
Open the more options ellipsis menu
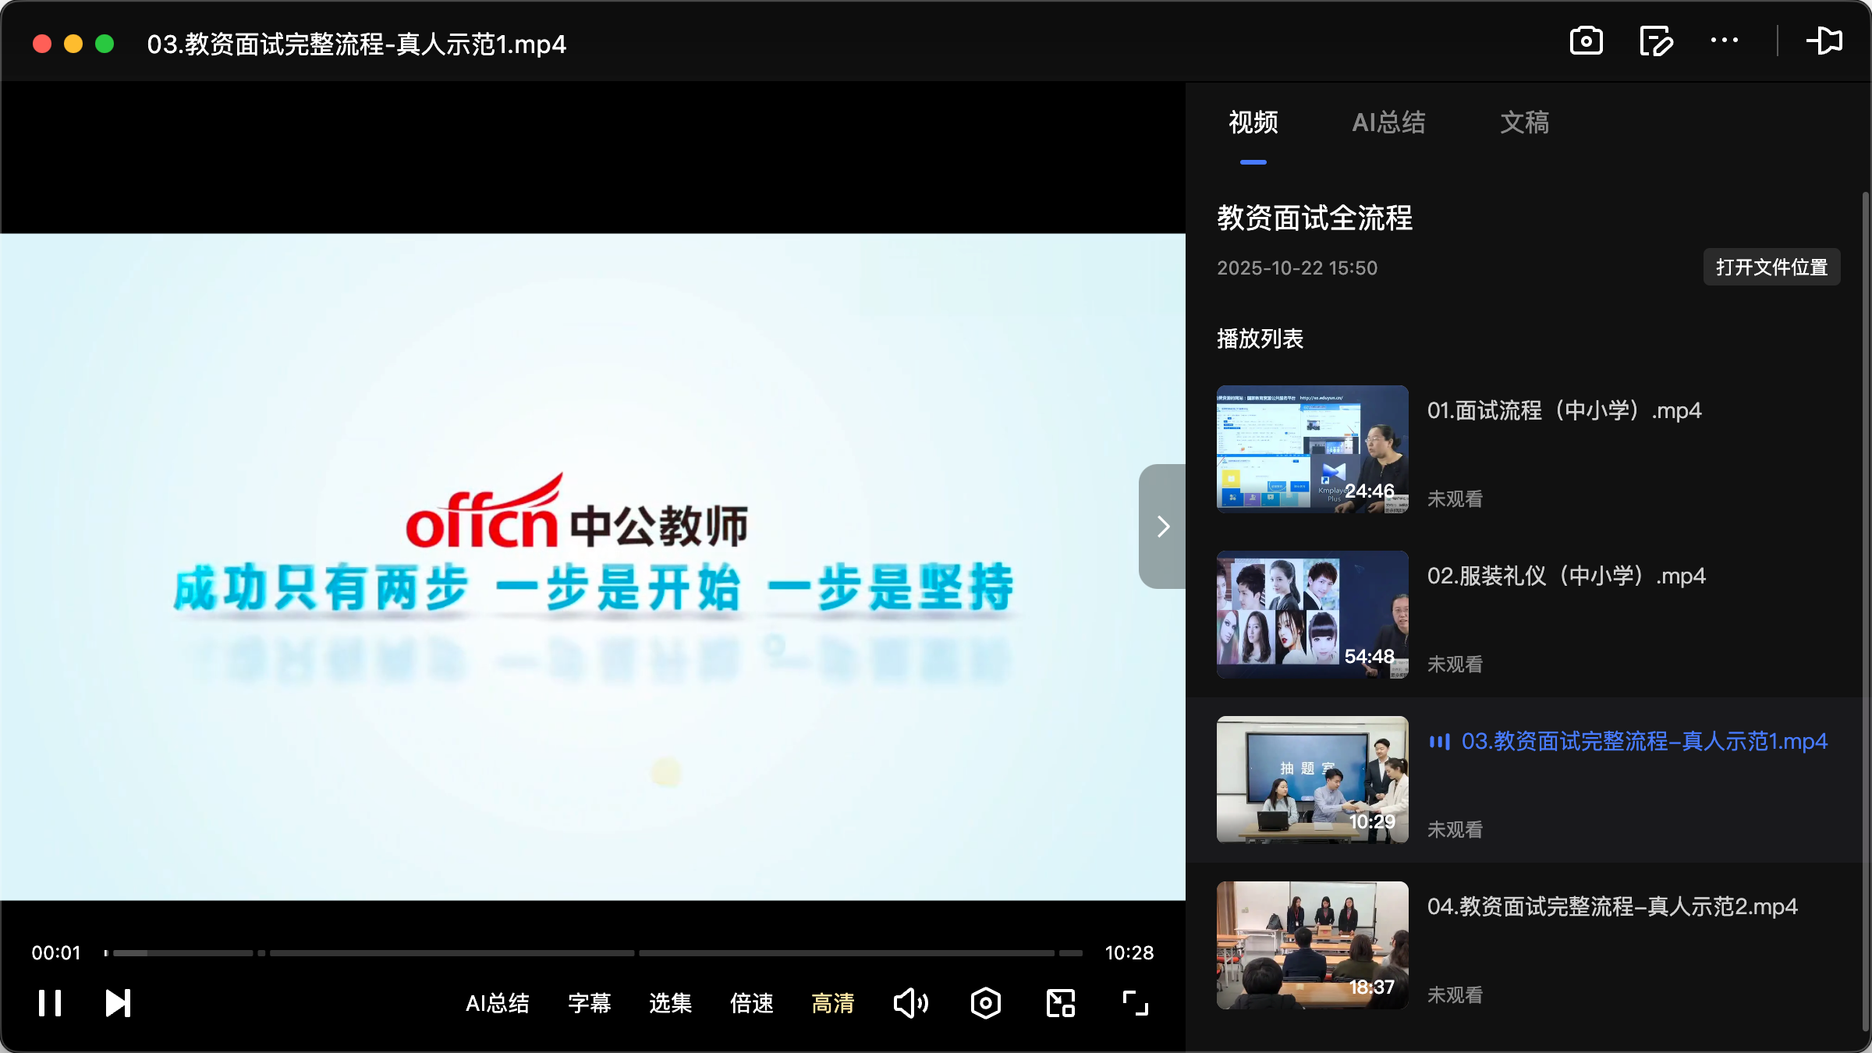pos(1725,41)
